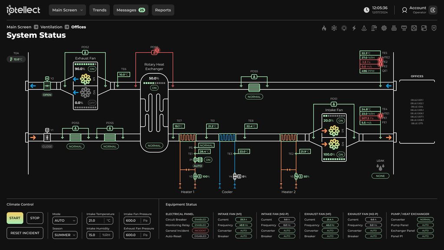
Task: Open the Reports tab
Action: [x=163, y=10]
